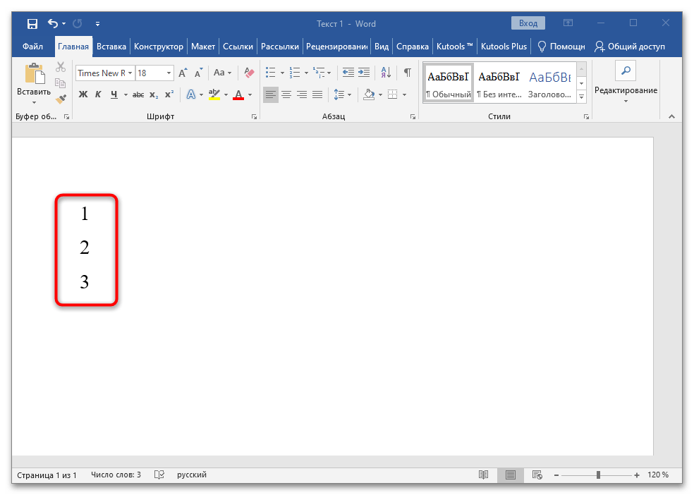Align text right
This screenshot has height=495, width=694.
[x=302, y=94]
